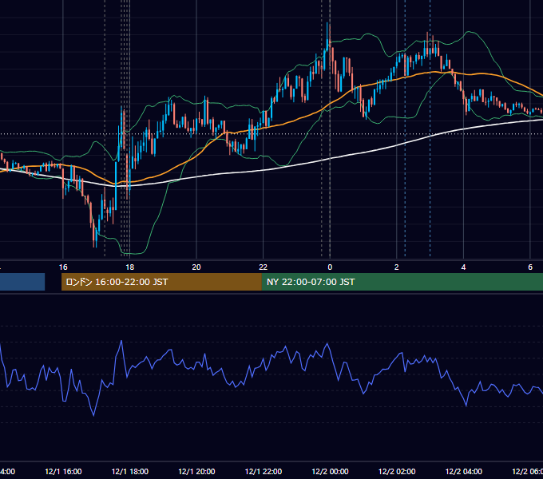
Task: Click the 12/2 02:00 time label
Action: (397, 471)
